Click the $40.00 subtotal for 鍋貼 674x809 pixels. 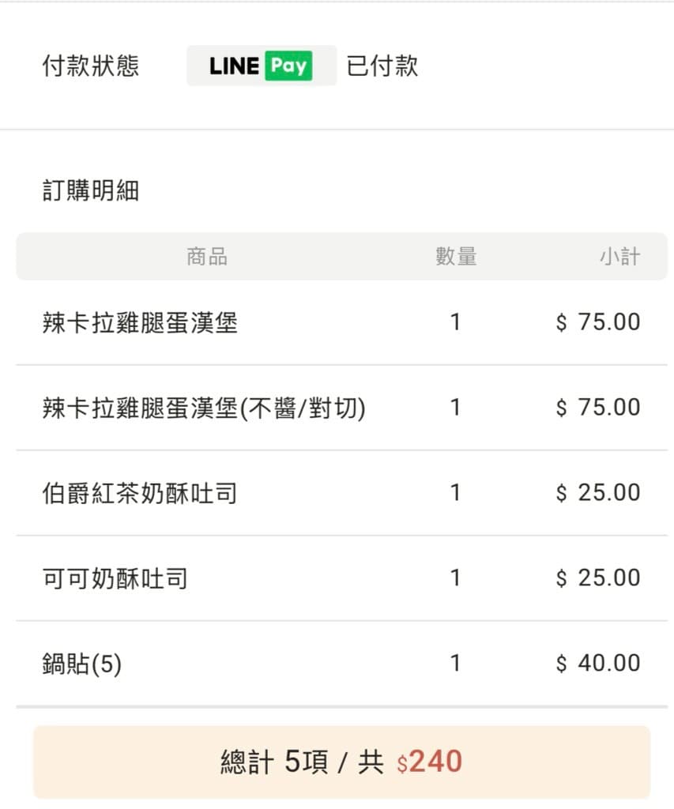click(598, 663)
